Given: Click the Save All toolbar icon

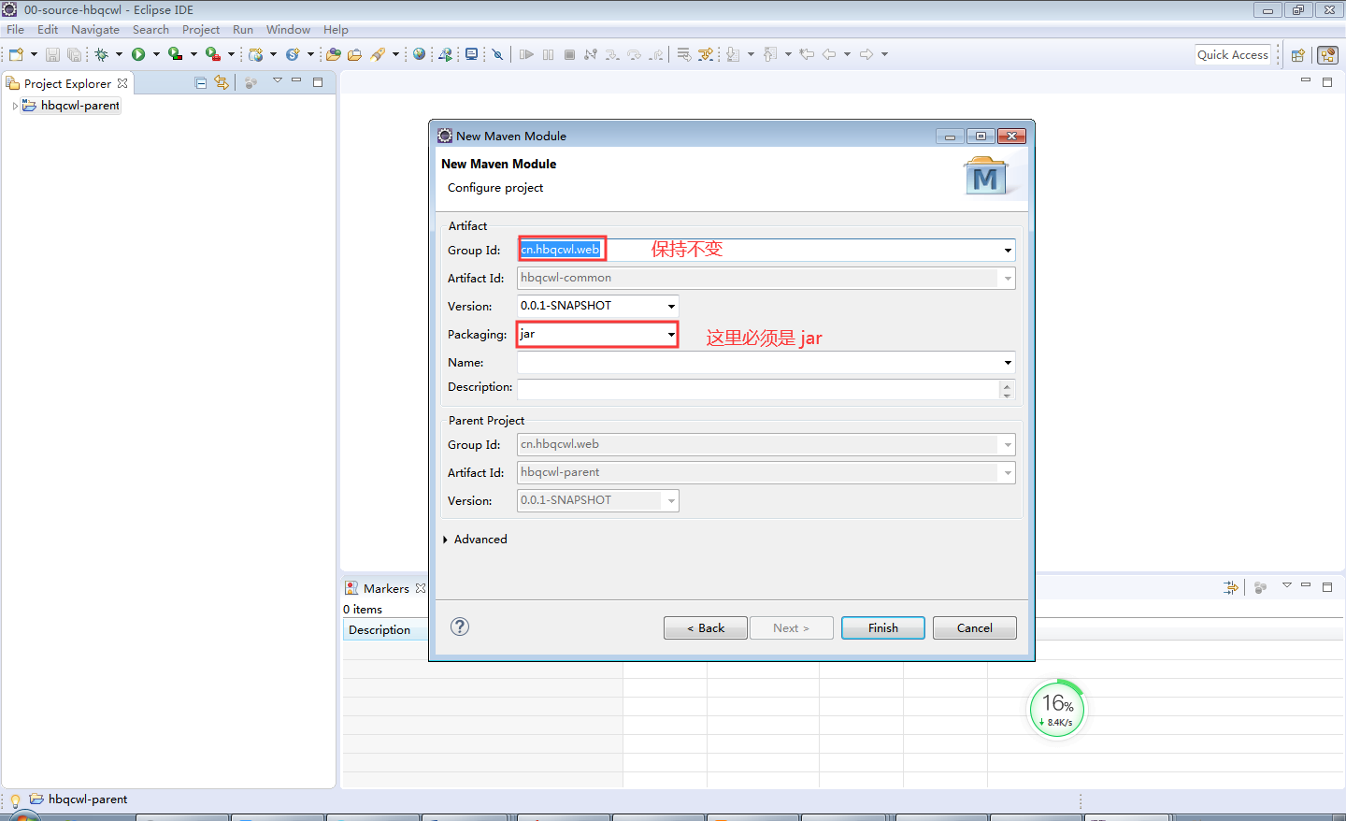Looking at the screenshot, I should [74, 54].
